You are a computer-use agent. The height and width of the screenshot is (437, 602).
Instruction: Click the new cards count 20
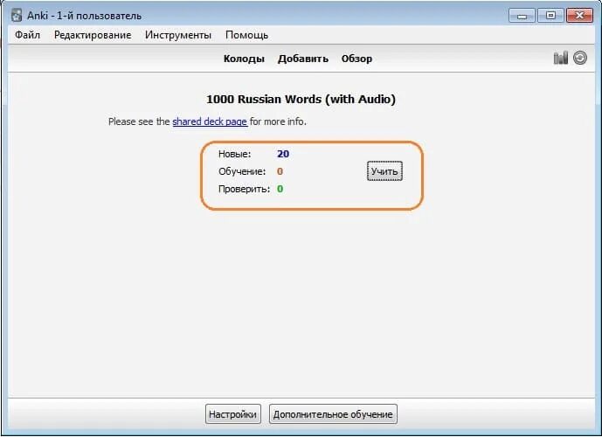click(x=283, y=154)
